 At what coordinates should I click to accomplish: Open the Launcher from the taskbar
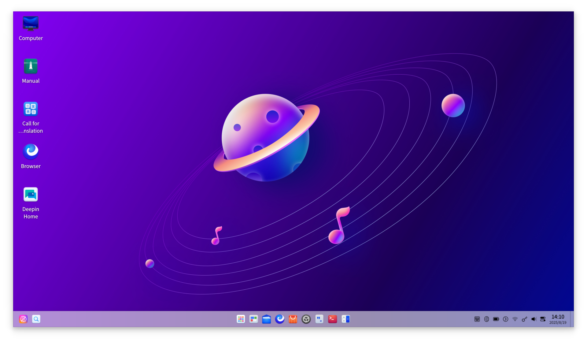[x=241, y=319]
